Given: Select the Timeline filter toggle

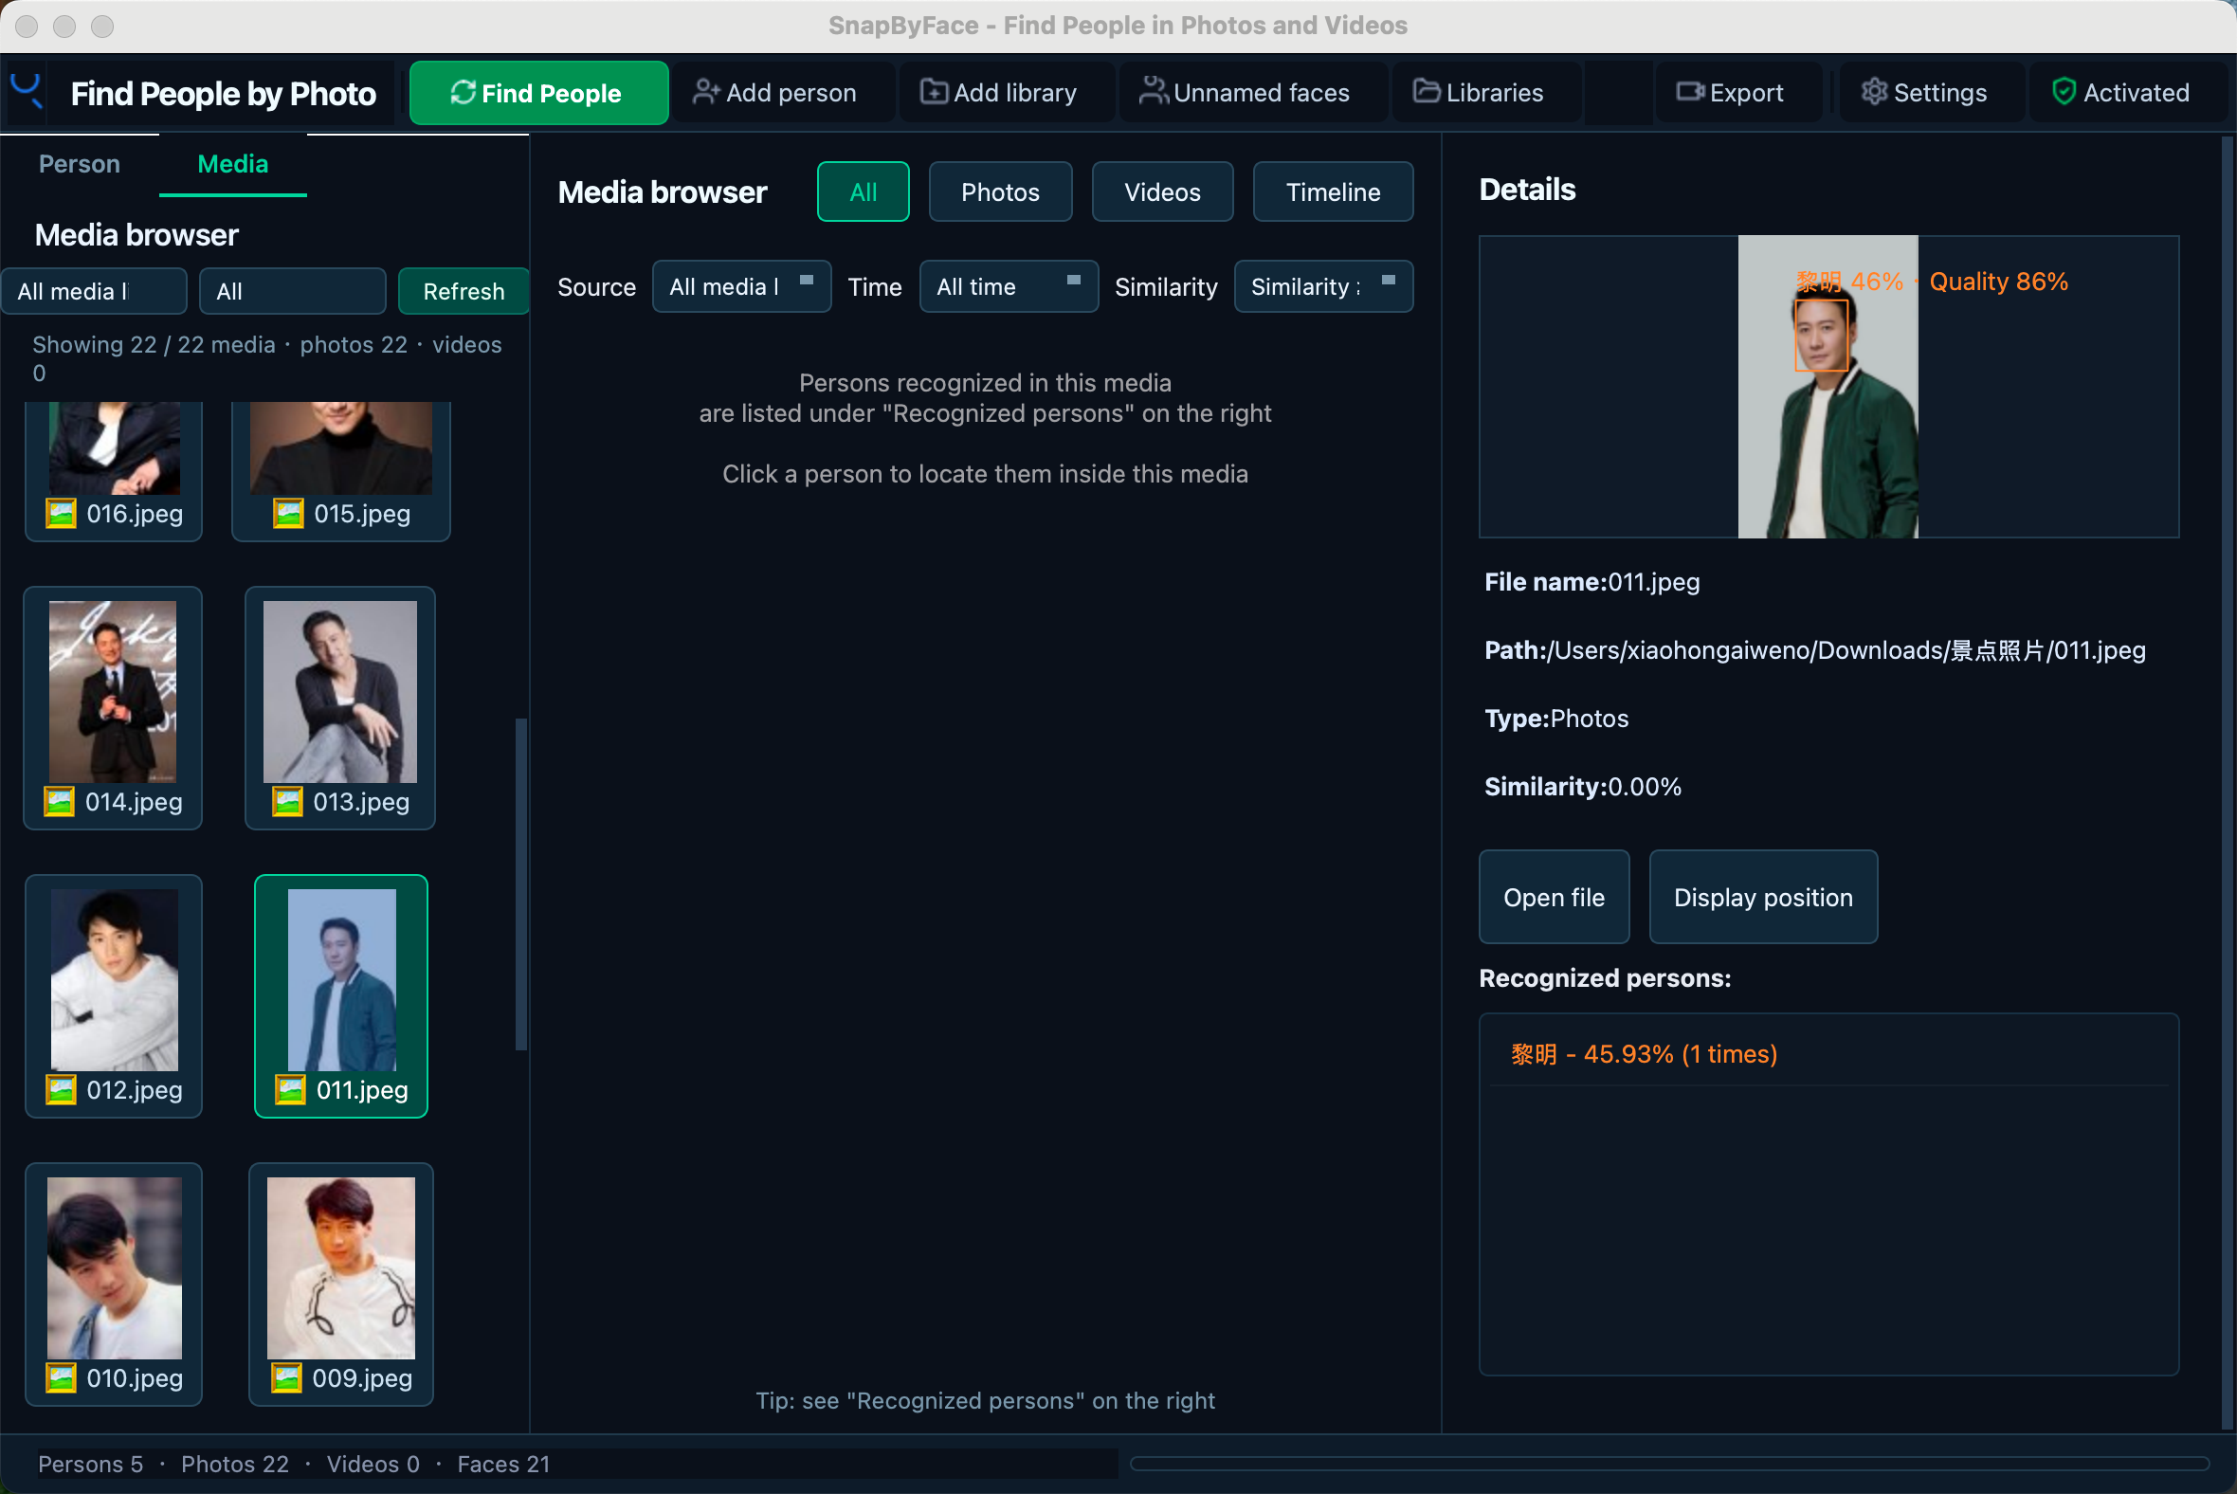Looking at the screenshot, I should pyautogui.click(x=1333, y=191).
